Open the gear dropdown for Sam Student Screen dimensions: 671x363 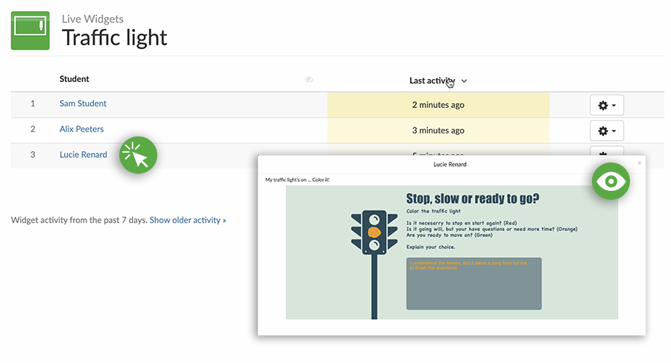[606, 105]
